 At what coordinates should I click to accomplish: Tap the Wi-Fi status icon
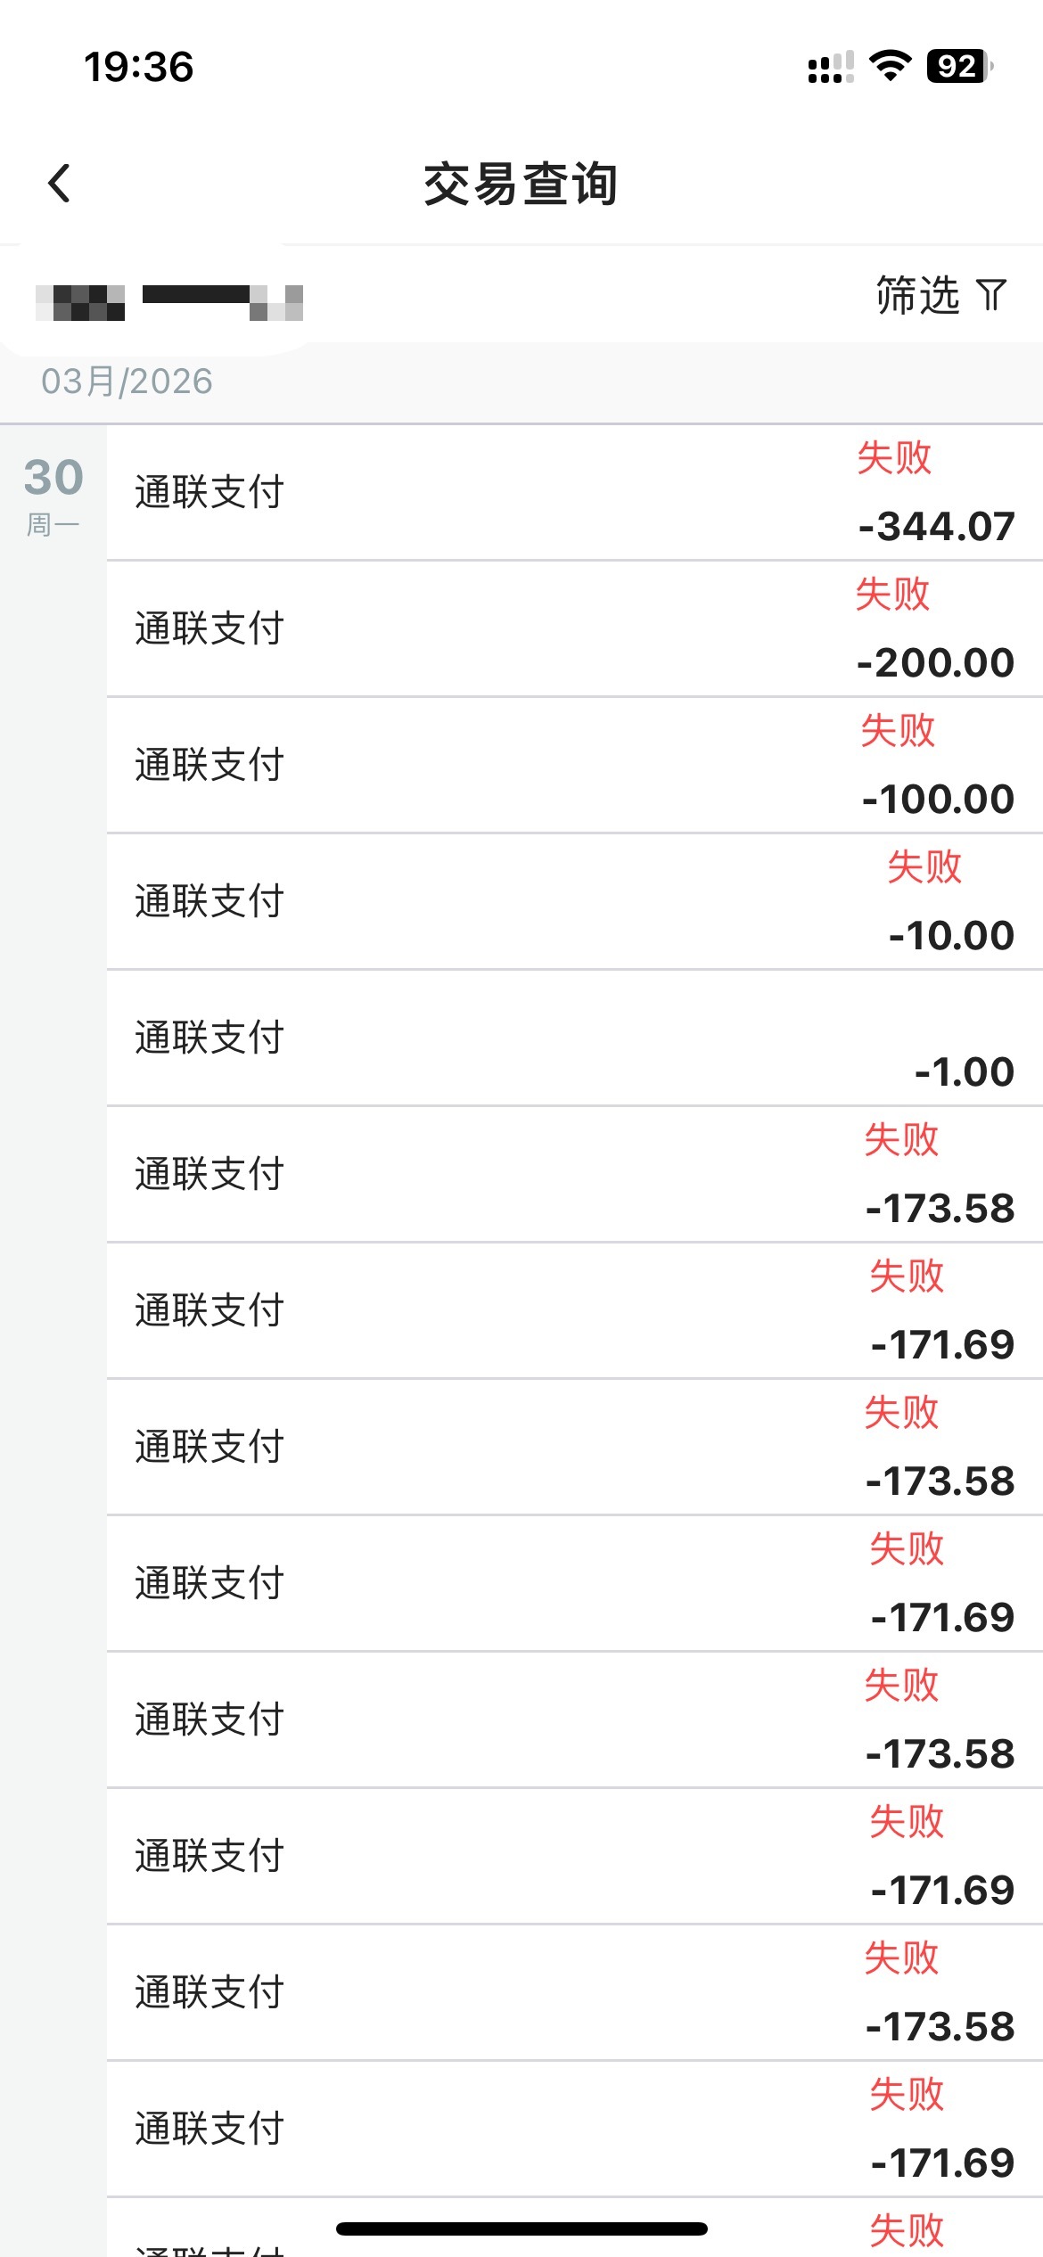pyautogui.click(x=889, y=66)
